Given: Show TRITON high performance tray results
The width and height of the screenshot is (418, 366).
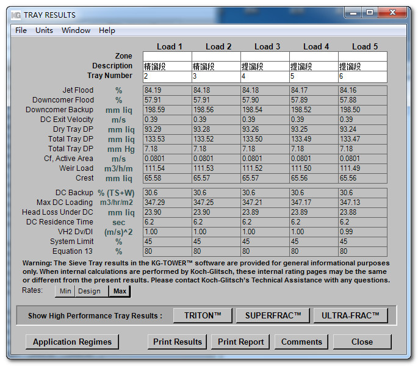Looking at the screenshot, I should point(203,315).
